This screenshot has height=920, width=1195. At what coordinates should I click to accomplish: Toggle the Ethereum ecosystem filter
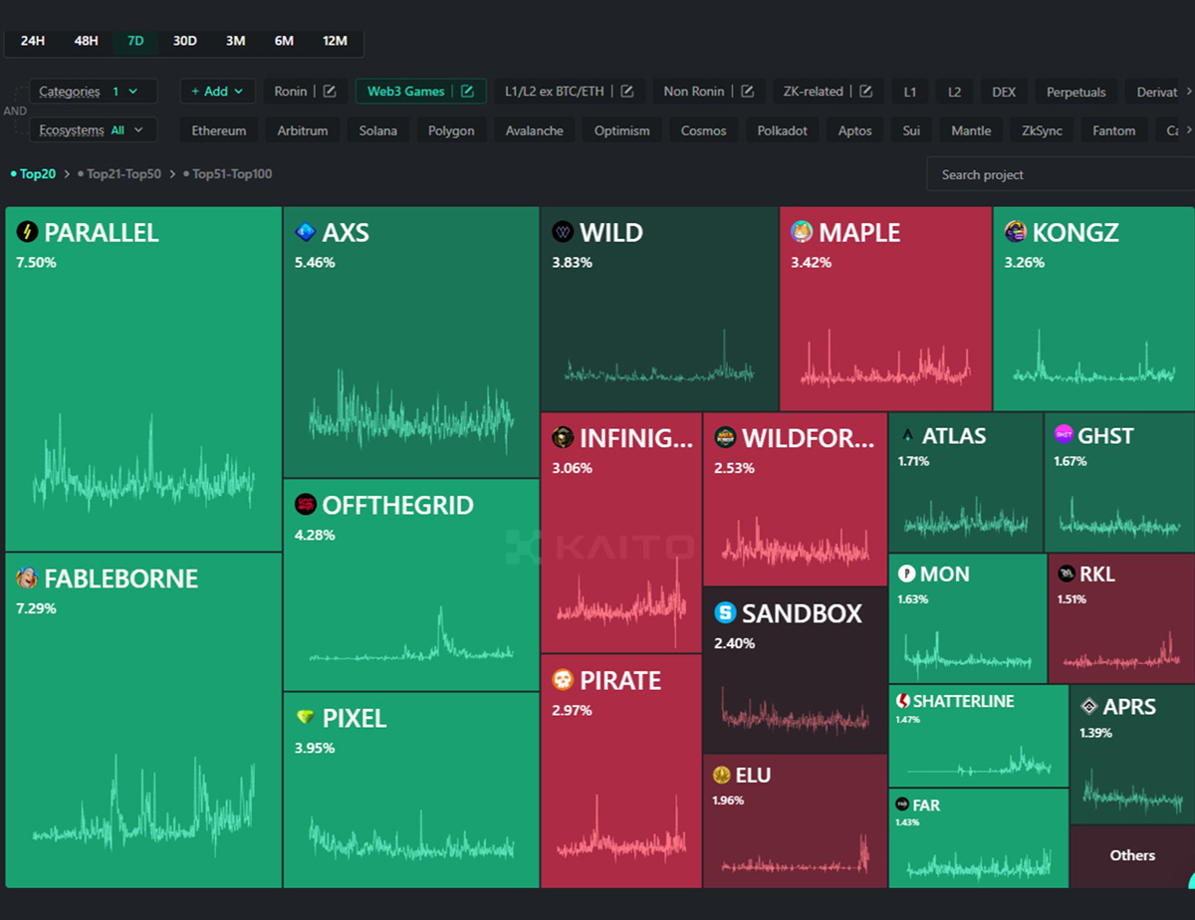click(219, 130)
